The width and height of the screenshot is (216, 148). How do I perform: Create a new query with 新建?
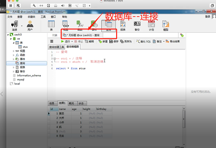(x=103, y=41)
